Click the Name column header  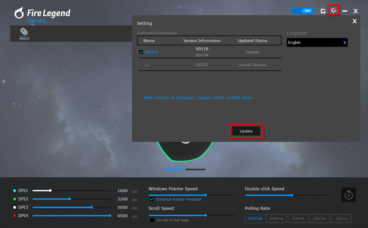pyautogui.click(x=149, y=41)
